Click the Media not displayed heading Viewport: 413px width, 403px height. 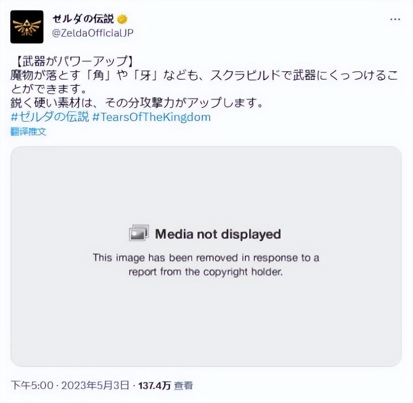click(218, 234)
